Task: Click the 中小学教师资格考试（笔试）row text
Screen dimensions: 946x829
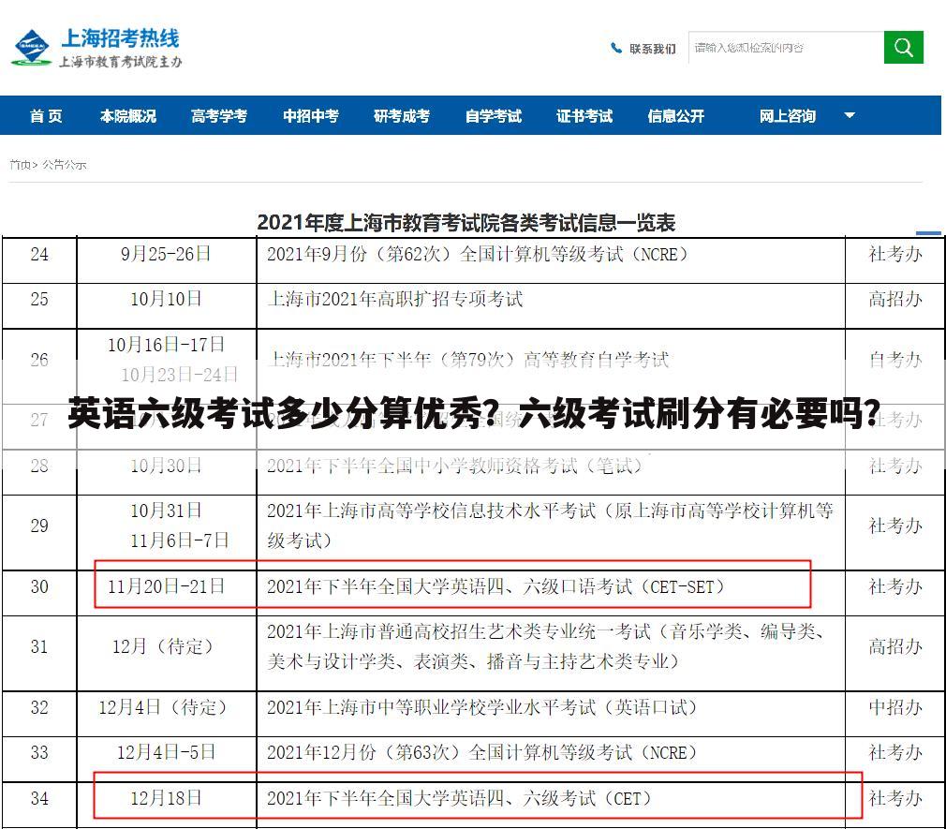Action: [454, 466]
